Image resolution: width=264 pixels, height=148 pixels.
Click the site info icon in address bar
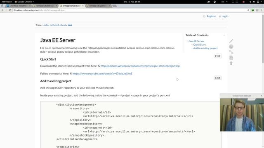pyautogui.click(x=15, y=10)
